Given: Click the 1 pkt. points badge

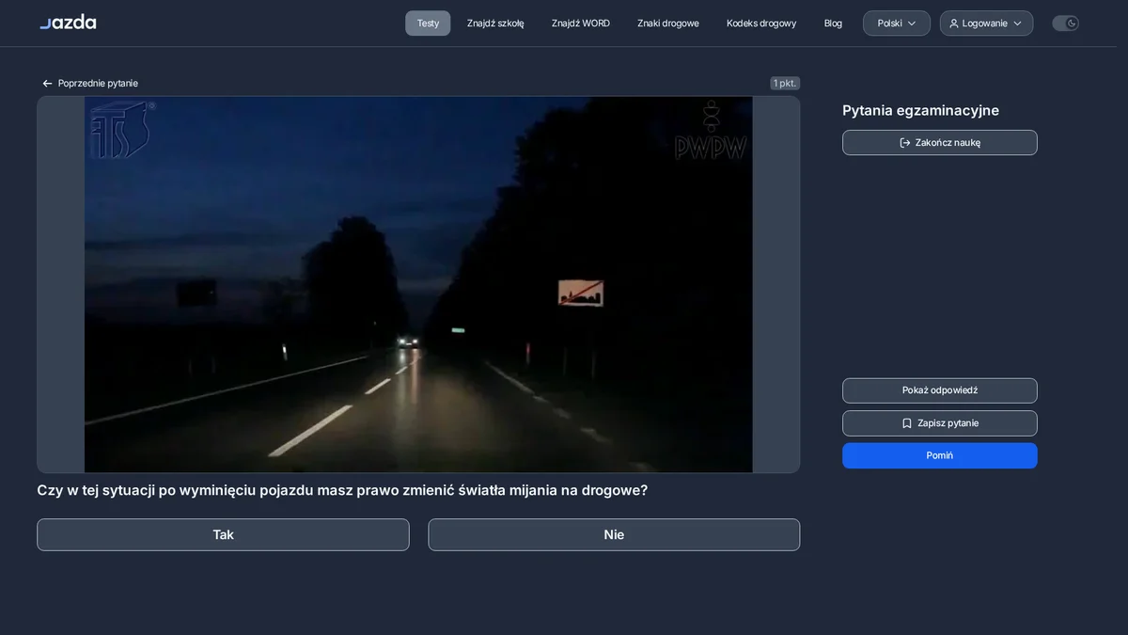Looking at the screenshot, I should (x=785, y=83).
